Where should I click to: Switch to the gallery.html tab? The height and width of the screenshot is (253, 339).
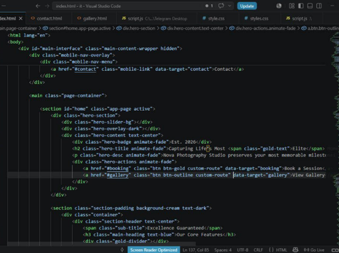tap(95, 18)
